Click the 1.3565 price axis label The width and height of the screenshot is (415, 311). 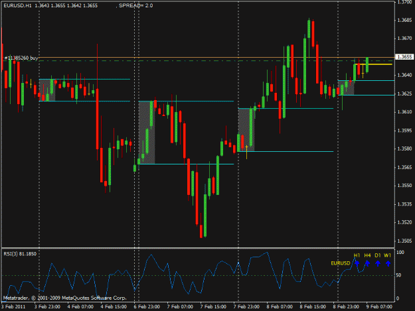404,167
